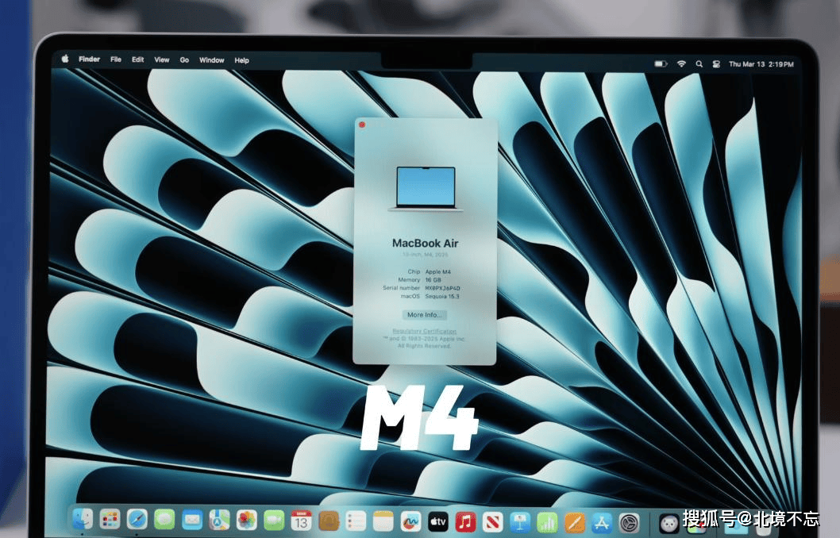Open Calendar showing date 13
840x538 pixels.
301,521
